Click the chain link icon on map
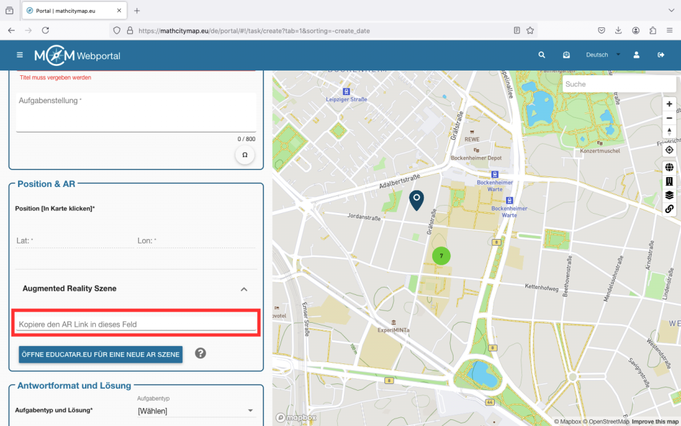681x426 pixels. click(669, 209)
